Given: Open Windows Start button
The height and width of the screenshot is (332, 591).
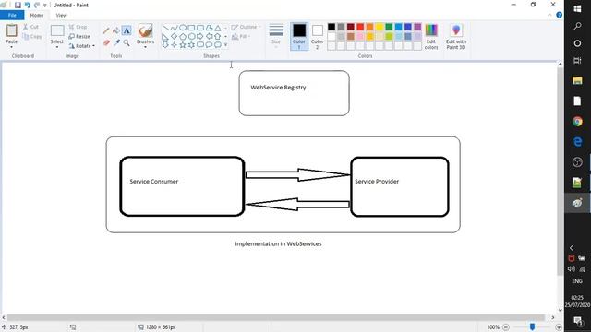Looking at the screenshot, I should (x=577, y=8).
